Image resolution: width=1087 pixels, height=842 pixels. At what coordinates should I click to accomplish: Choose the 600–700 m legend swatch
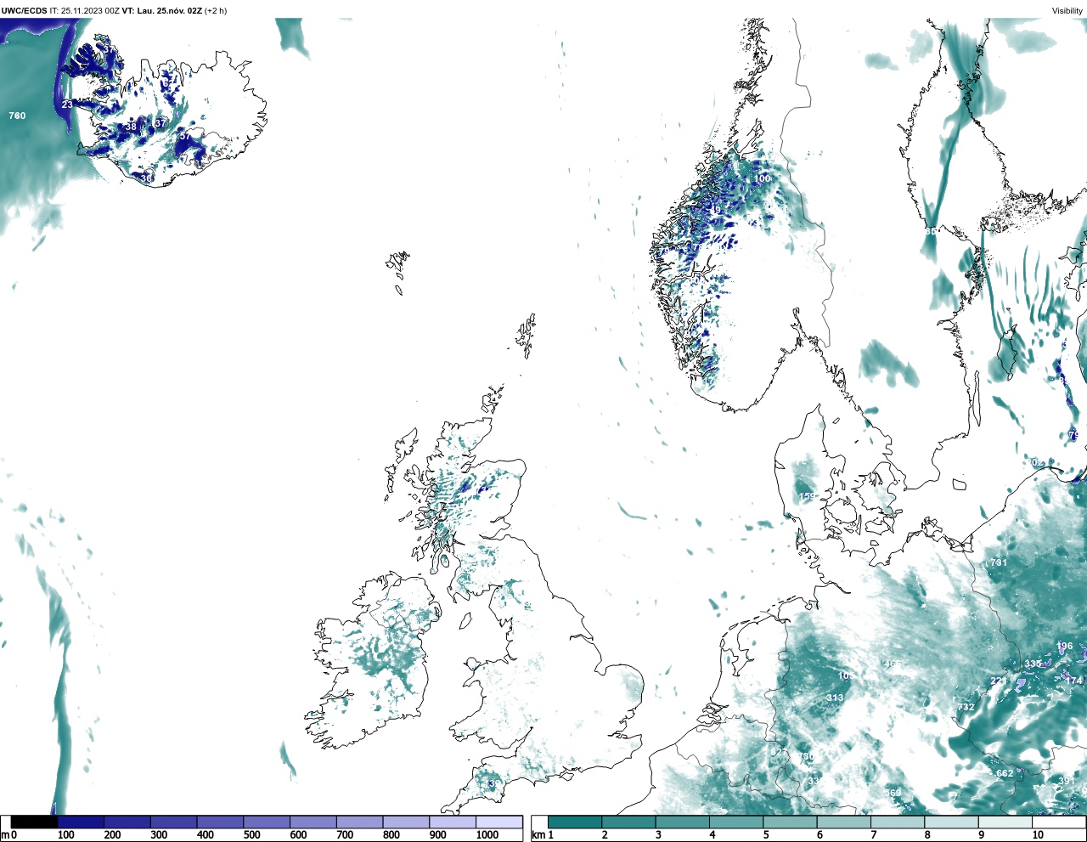(x=313, y=822)
